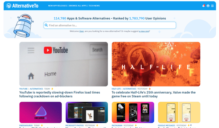Click the flame icon on YouTube article
This screenshot has width=219, height=128.
click(x=52, y=89)
